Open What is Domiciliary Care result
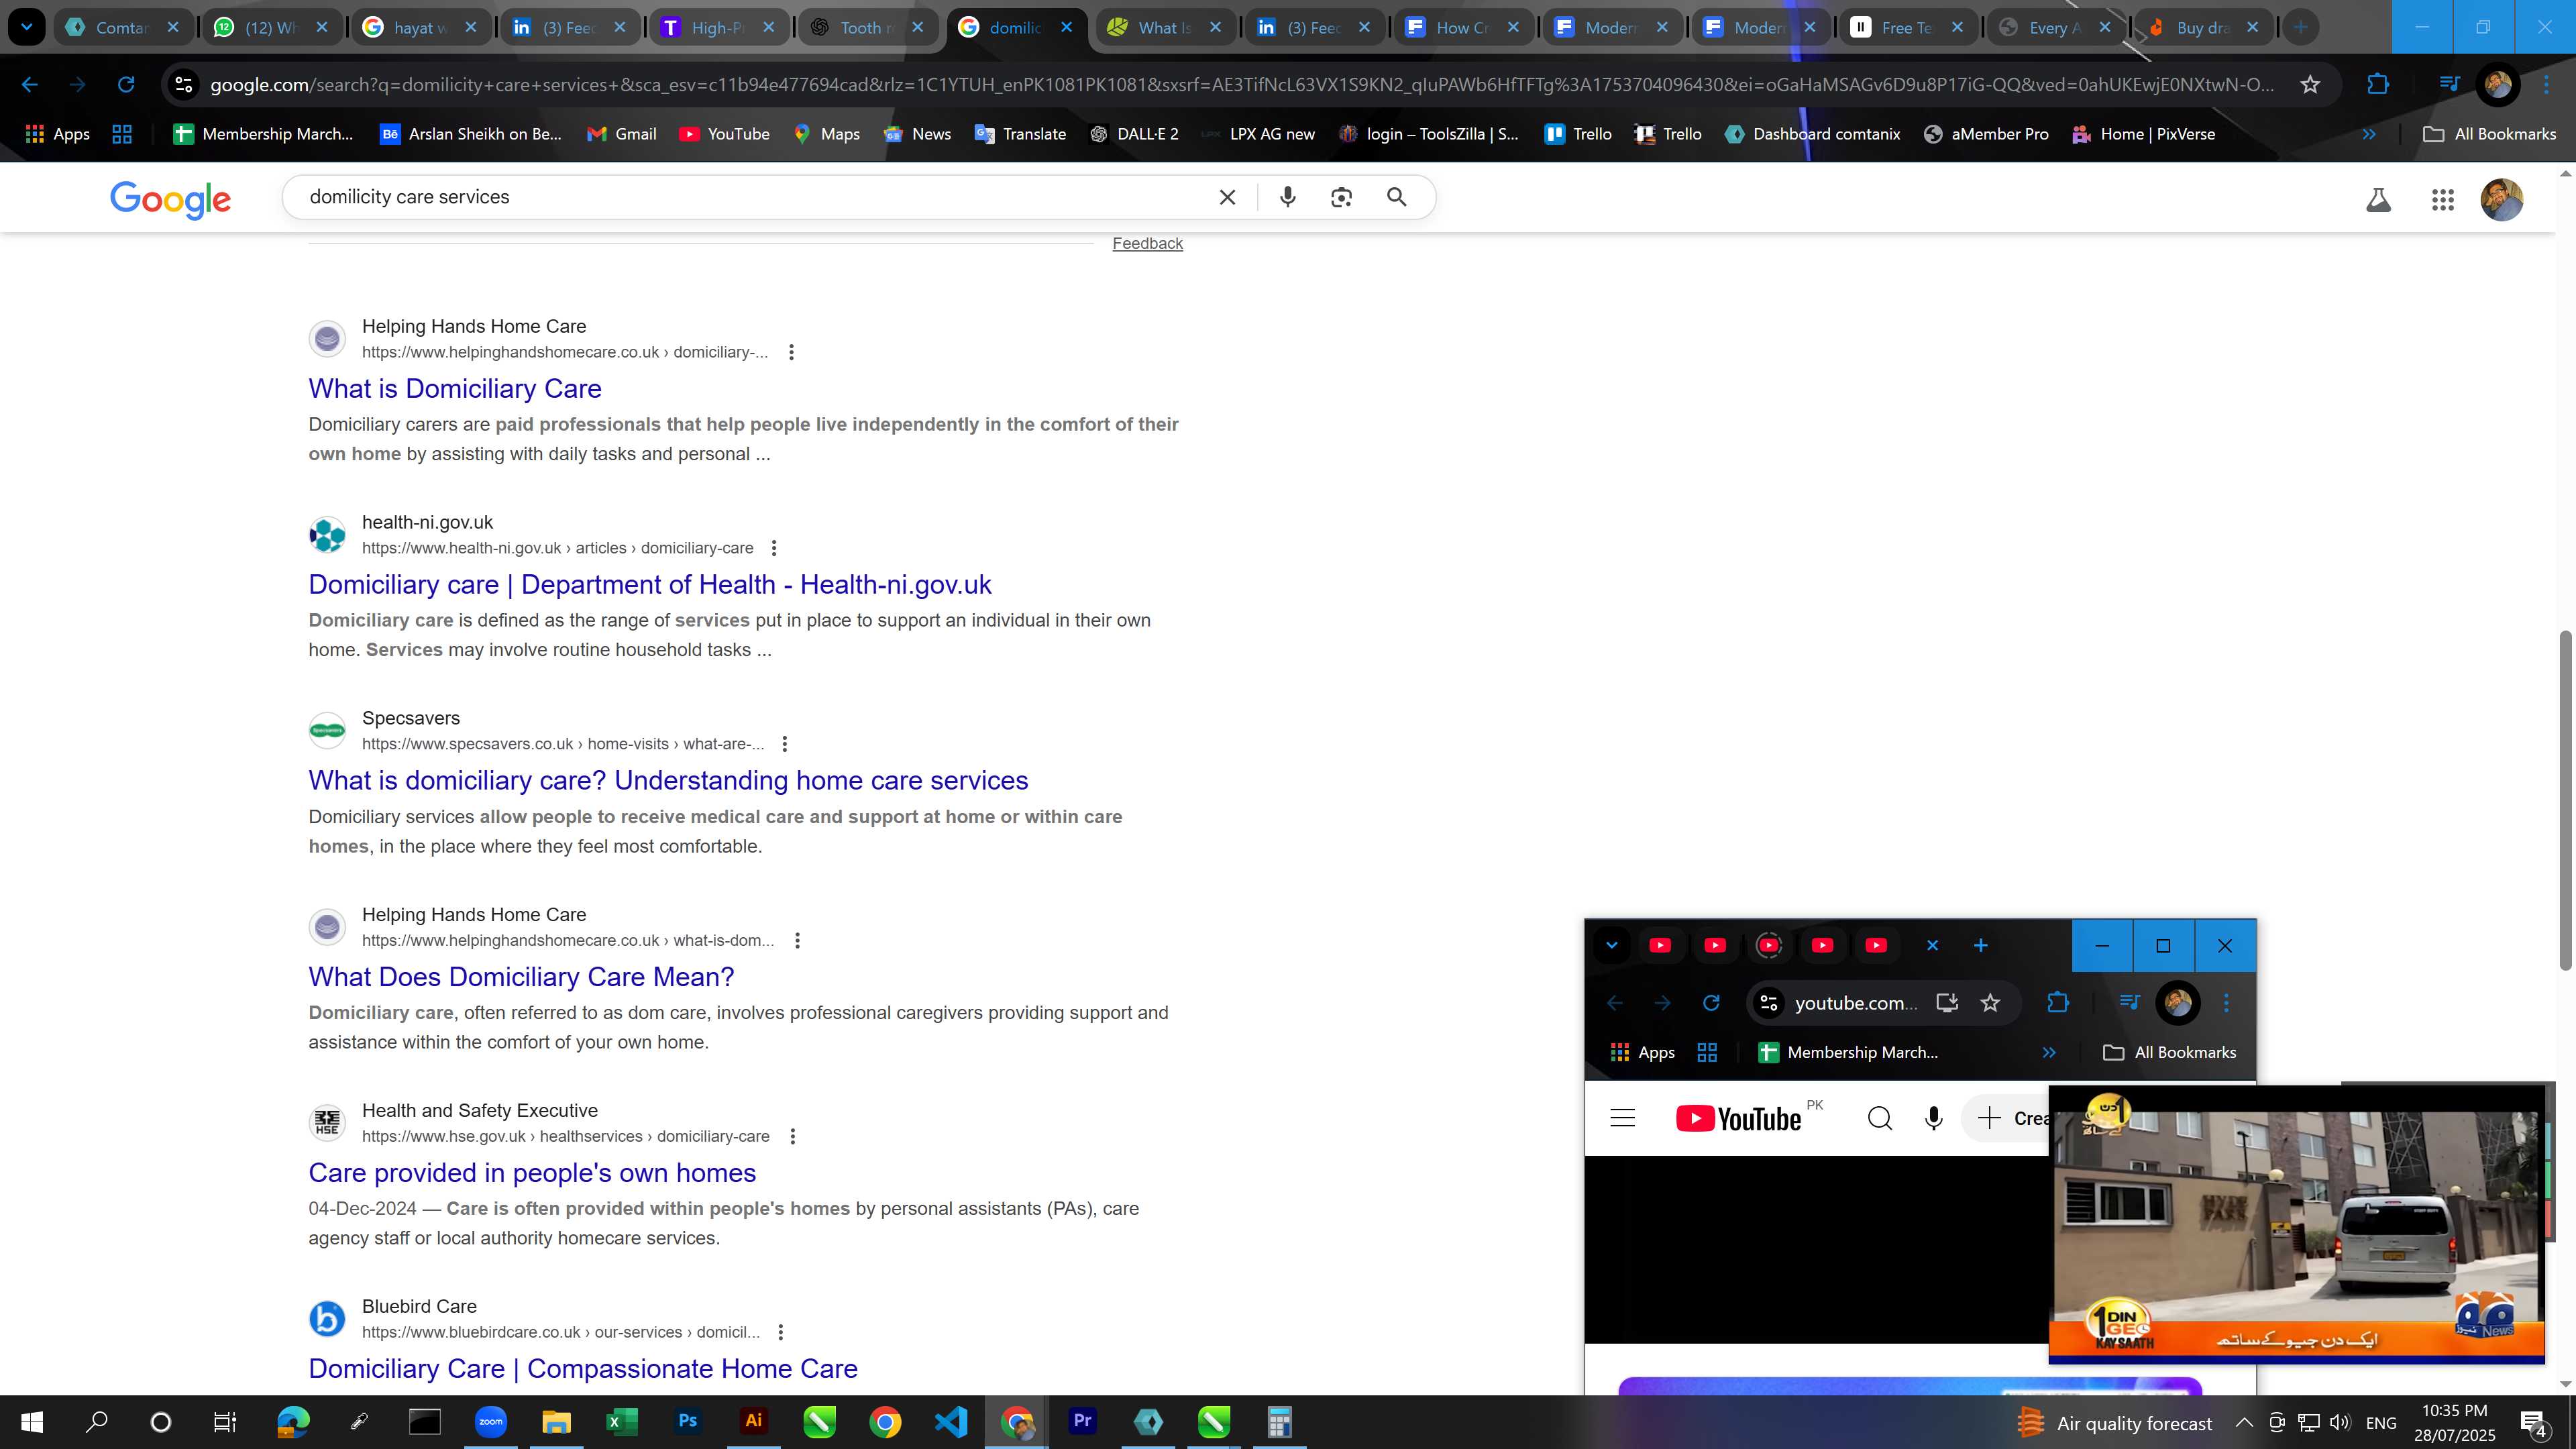Screen dimensions: 2576x1449 click(x=455, y=389)
